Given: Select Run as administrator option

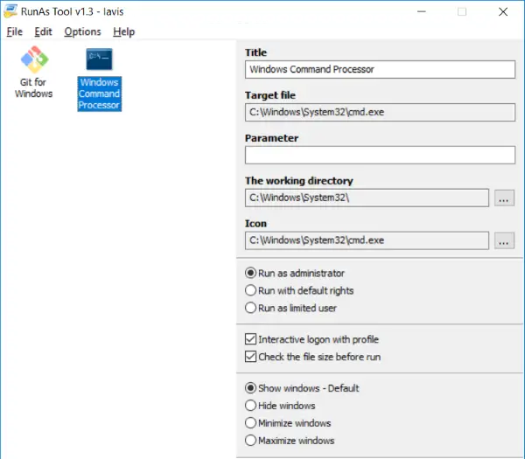Looking at the screenshot, I should click(295, 273).
